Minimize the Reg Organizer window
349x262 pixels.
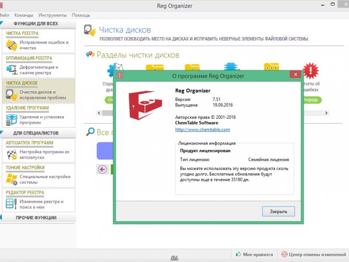tap(323, 5)
